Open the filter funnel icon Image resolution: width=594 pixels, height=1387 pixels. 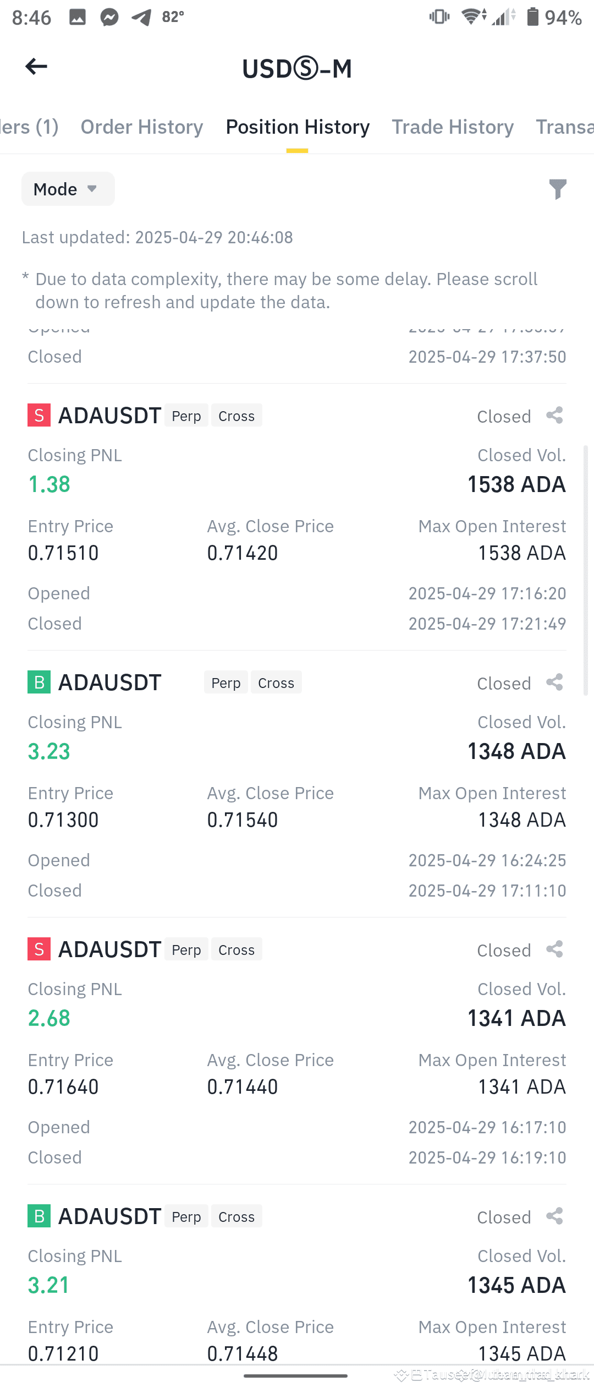tap(558, 189)
